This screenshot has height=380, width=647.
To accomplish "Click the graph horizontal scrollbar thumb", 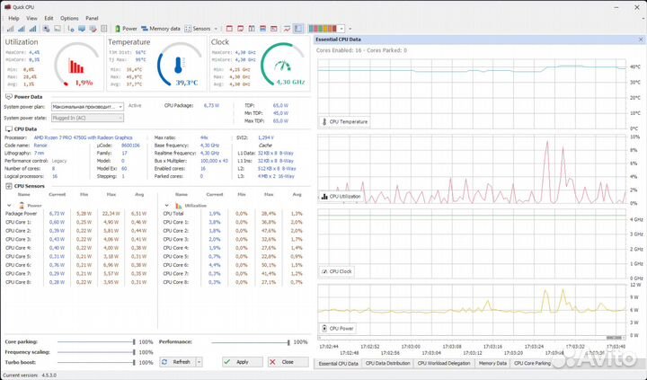I will pos(615,338).
